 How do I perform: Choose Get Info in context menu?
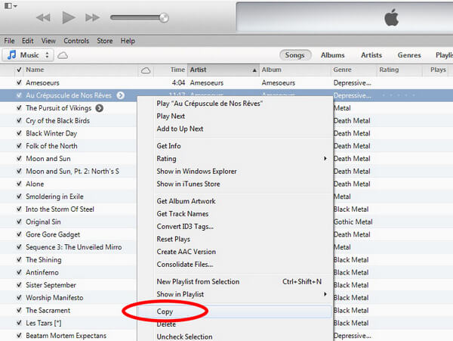pyautogui.click(x=235, y=146)
